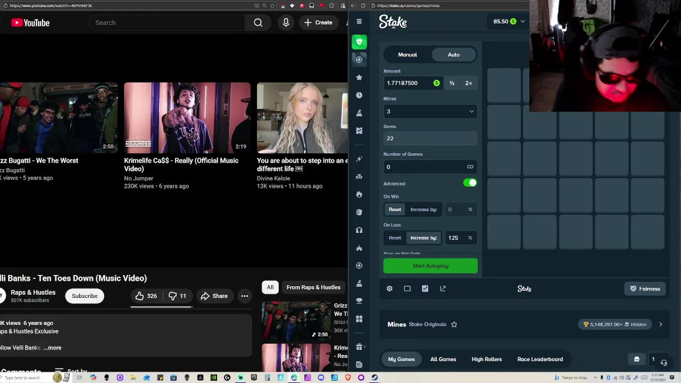Select Increase by for On Win
This screenshot has width=681, height=383.
click(x=423, y=210)
